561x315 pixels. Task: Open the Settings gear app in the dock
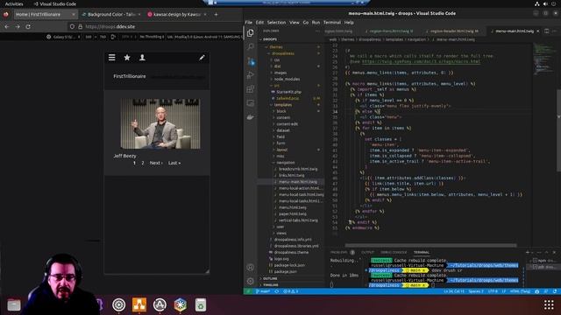click(x=119, y=305)
